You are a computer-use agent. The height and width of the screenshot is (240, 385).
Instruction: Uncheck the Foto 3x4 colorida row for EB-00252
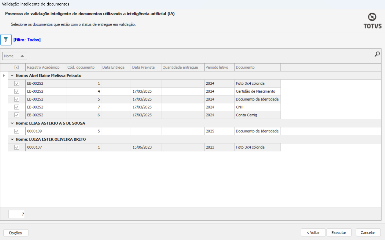pos(17,83)
